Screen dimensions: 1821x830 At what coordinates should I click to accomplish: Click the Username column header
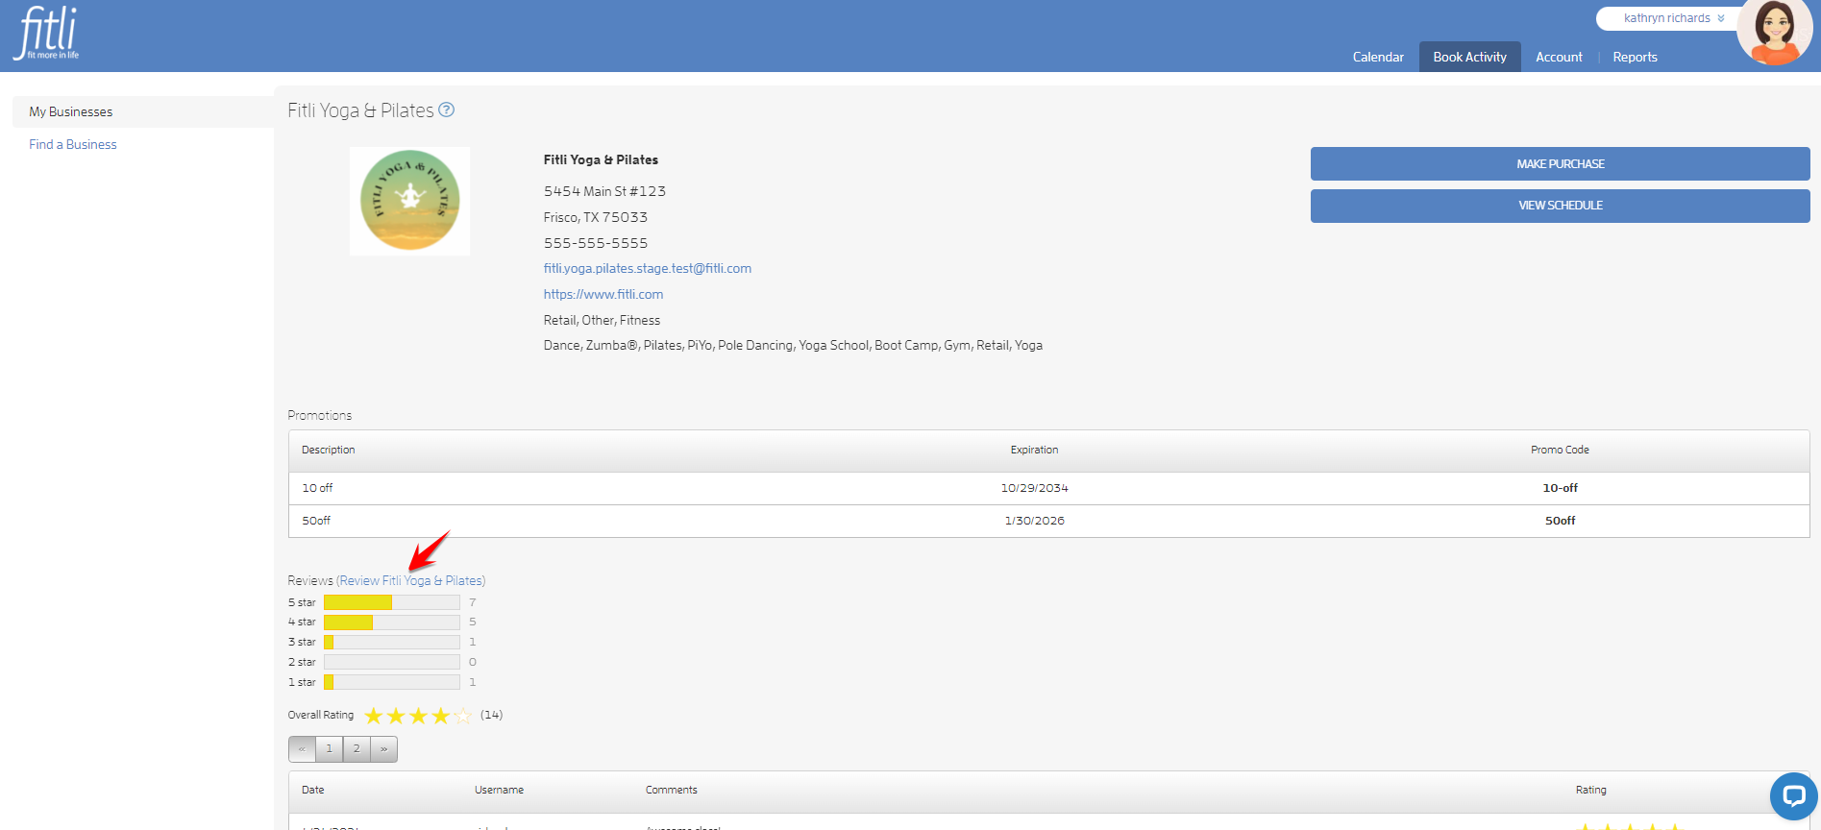[499, 790]
